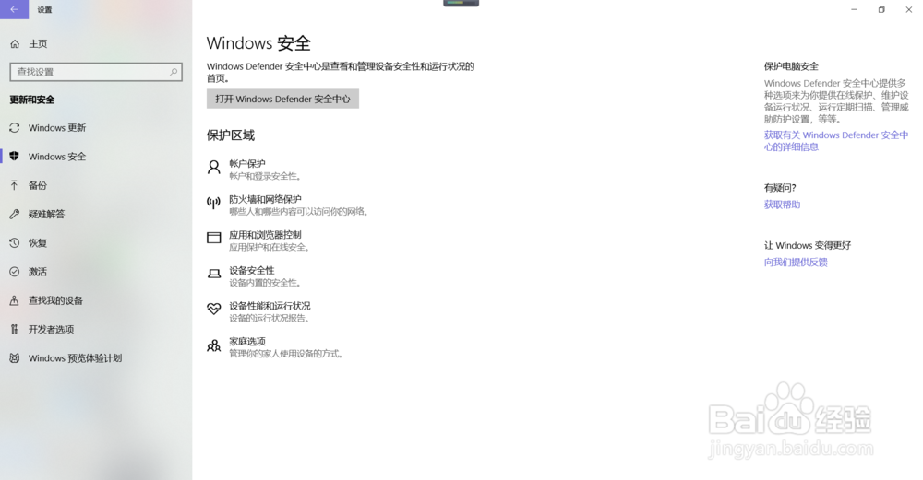Click the back arrow in title bar
Viewport: 923px width, 480px height.
pyautogui.click(x=14, y=9)
